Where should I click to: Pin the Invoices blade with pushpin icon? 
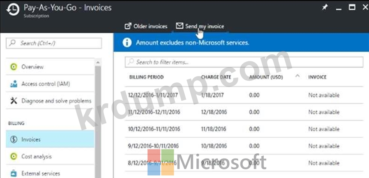pos(325,7)
